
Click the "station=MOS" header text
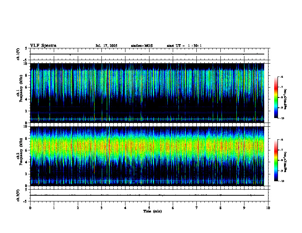[142, 46]
